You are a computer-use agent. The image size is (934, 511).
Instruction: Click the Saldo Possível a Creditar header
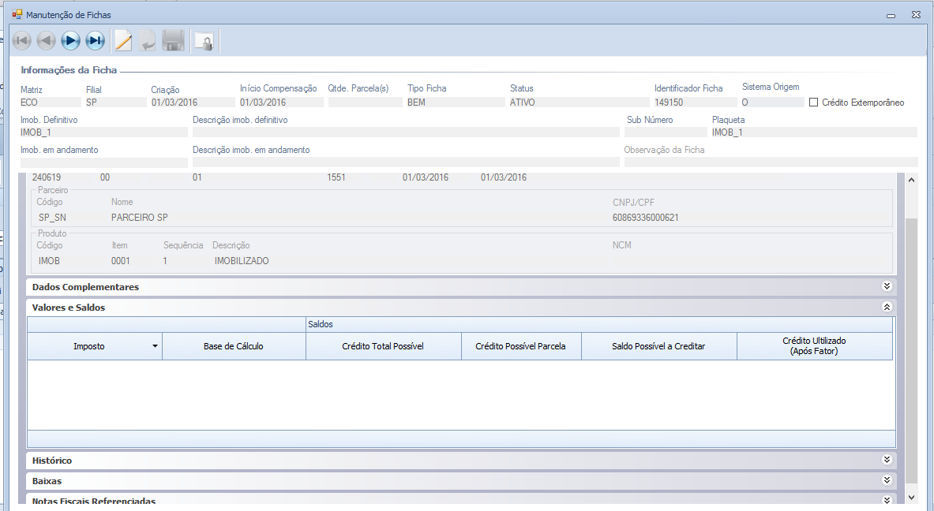pos(658,346)
